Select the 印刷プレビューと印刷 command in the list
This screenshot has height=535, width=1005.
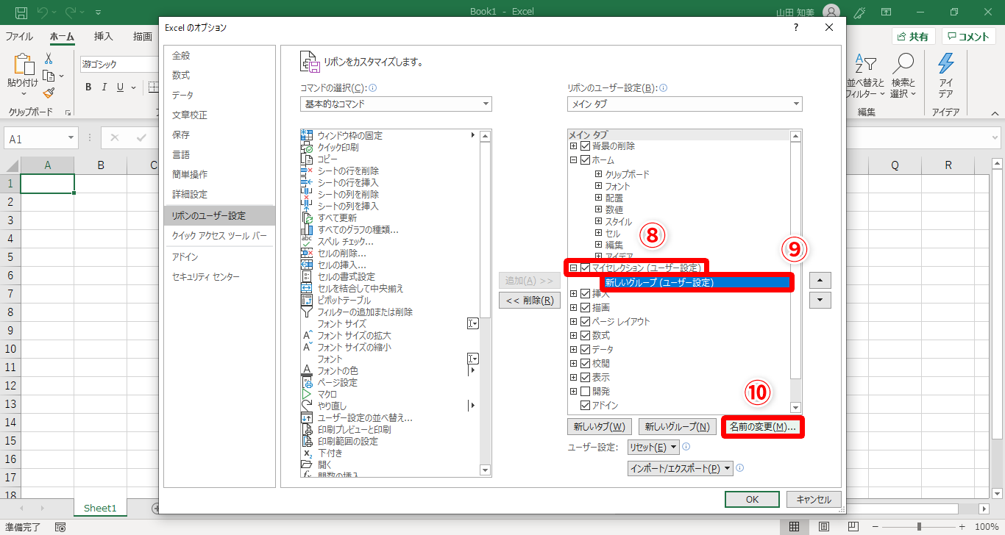coord(354,430)
